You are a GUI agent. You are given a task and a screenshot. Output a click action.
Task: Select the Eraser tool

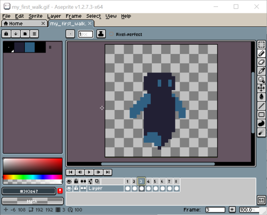pos(262,62)
